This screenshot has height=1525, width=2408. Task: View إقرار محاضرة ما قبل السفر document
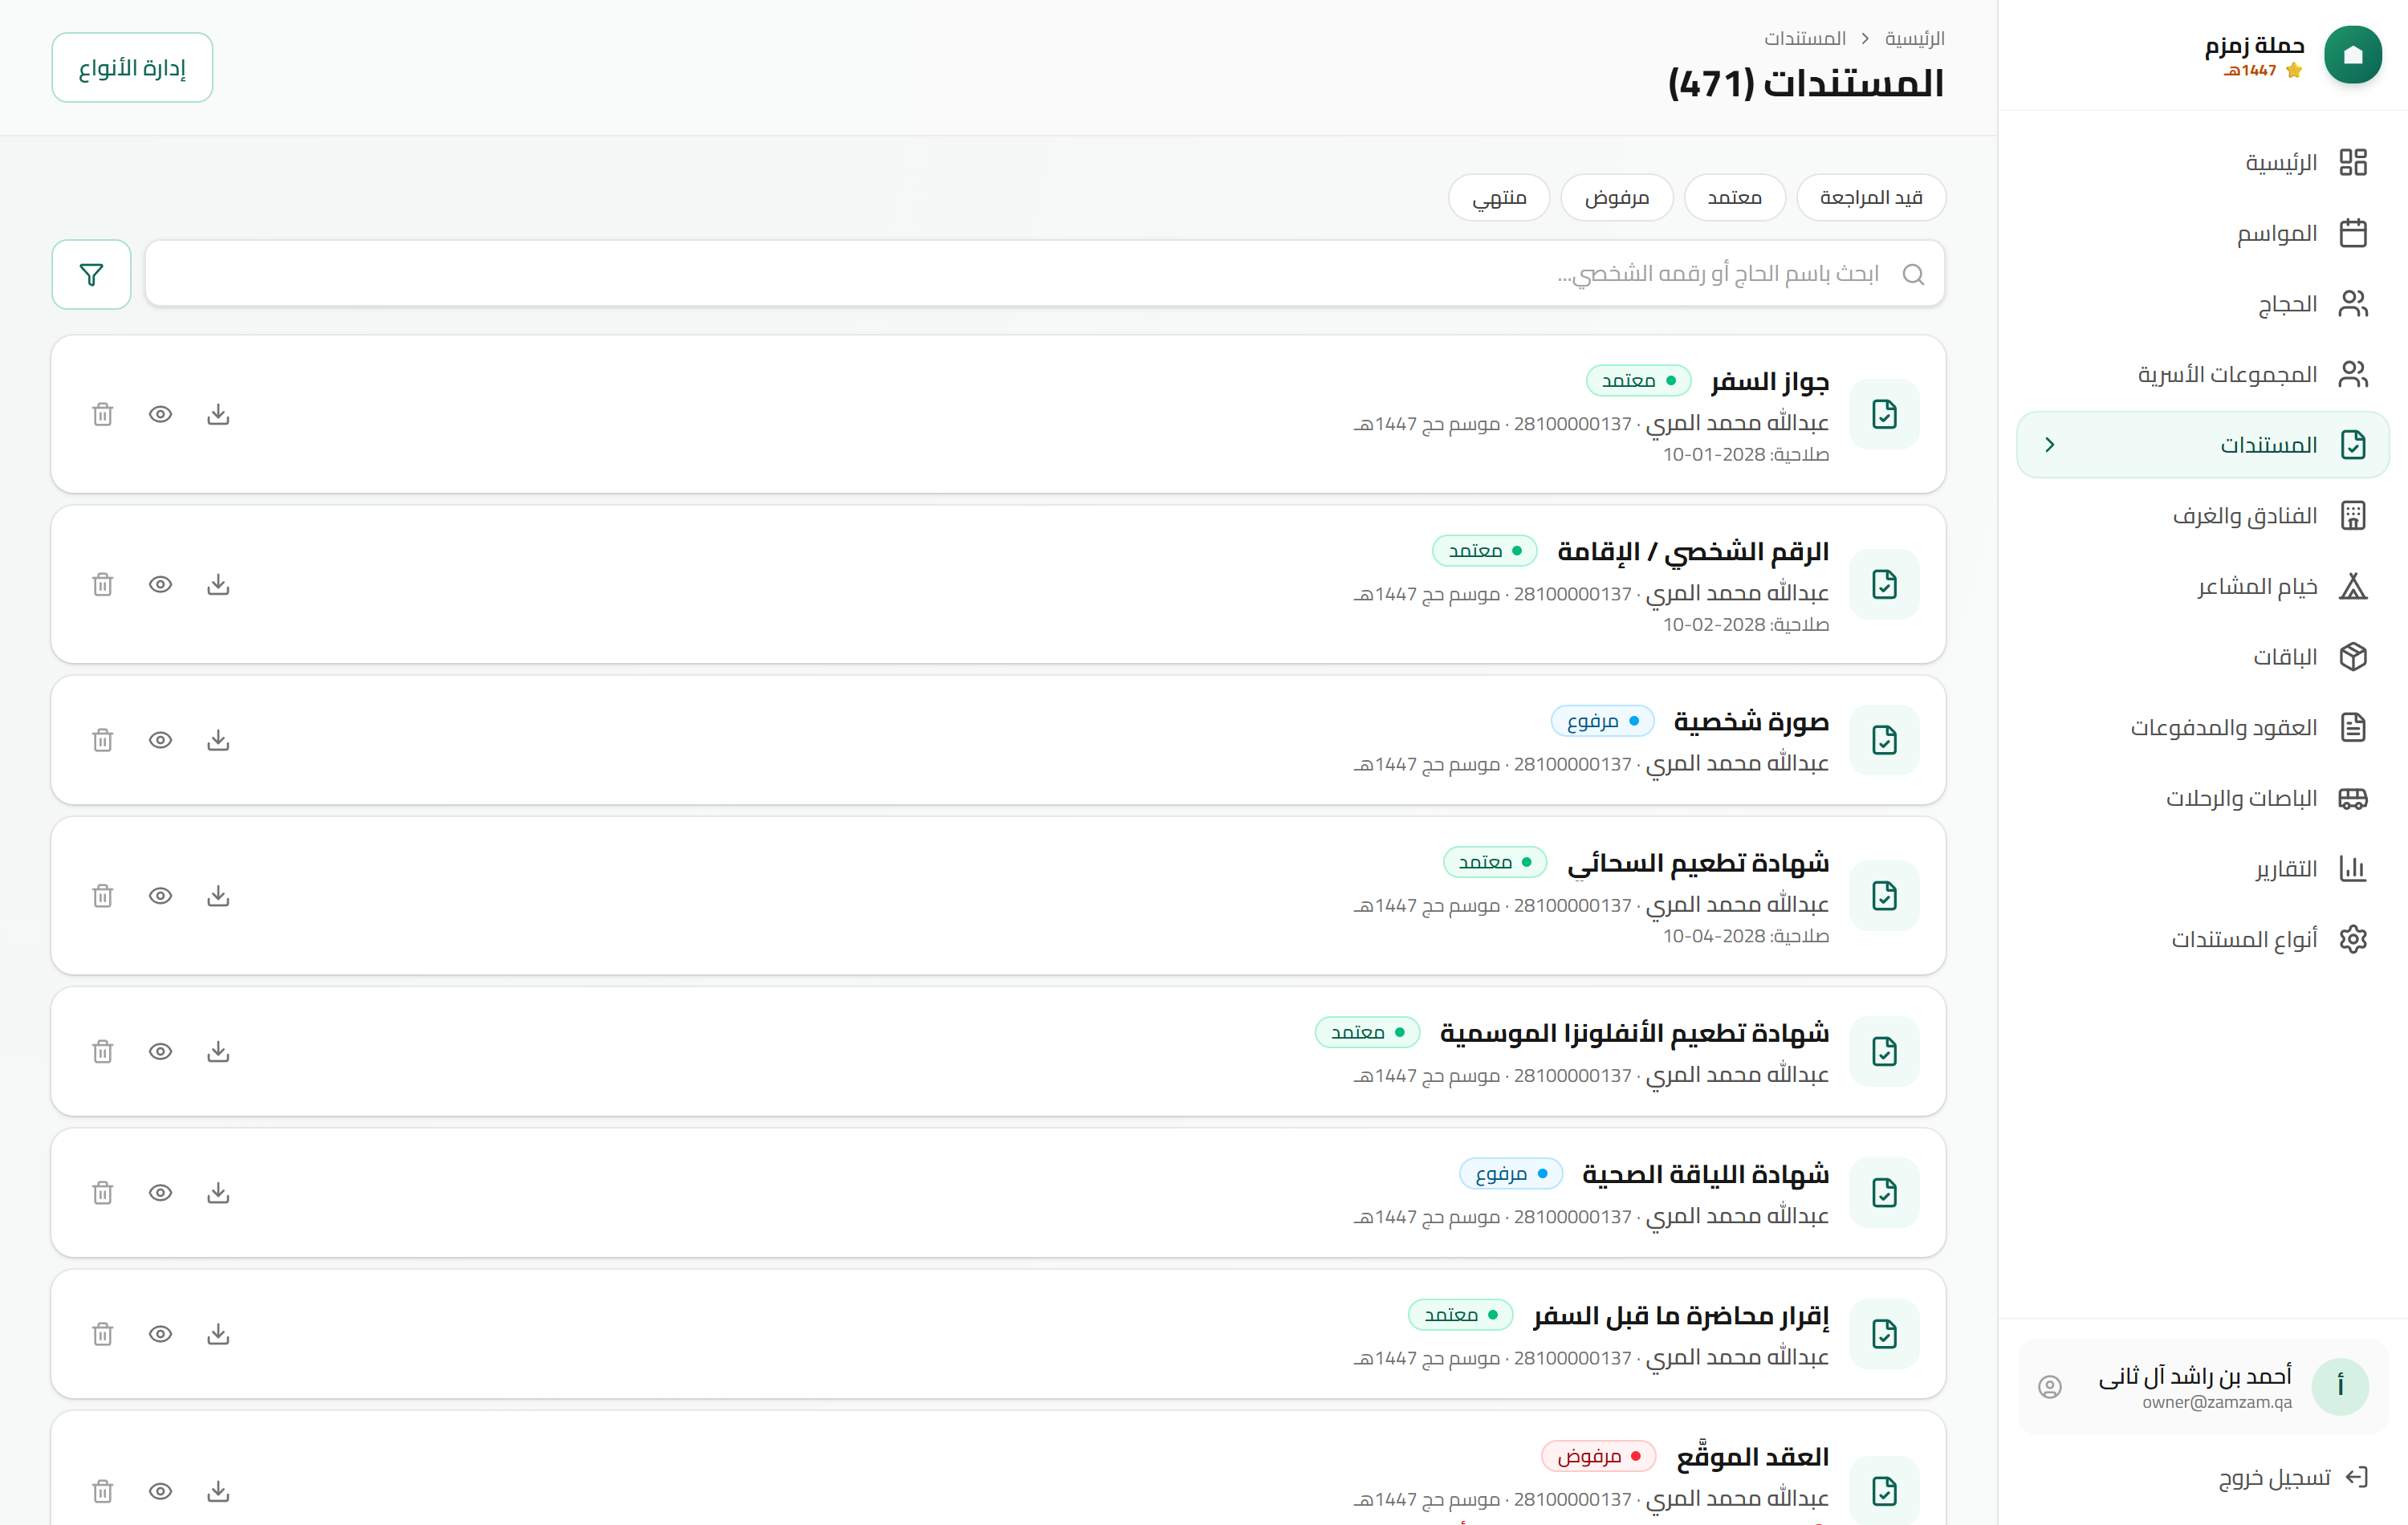(x=160, y=1334)
